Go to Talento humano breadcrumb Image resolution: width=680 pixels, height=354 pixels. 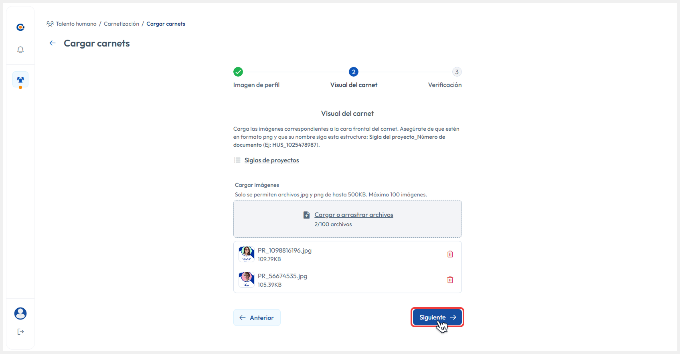(x=76, y=24)
